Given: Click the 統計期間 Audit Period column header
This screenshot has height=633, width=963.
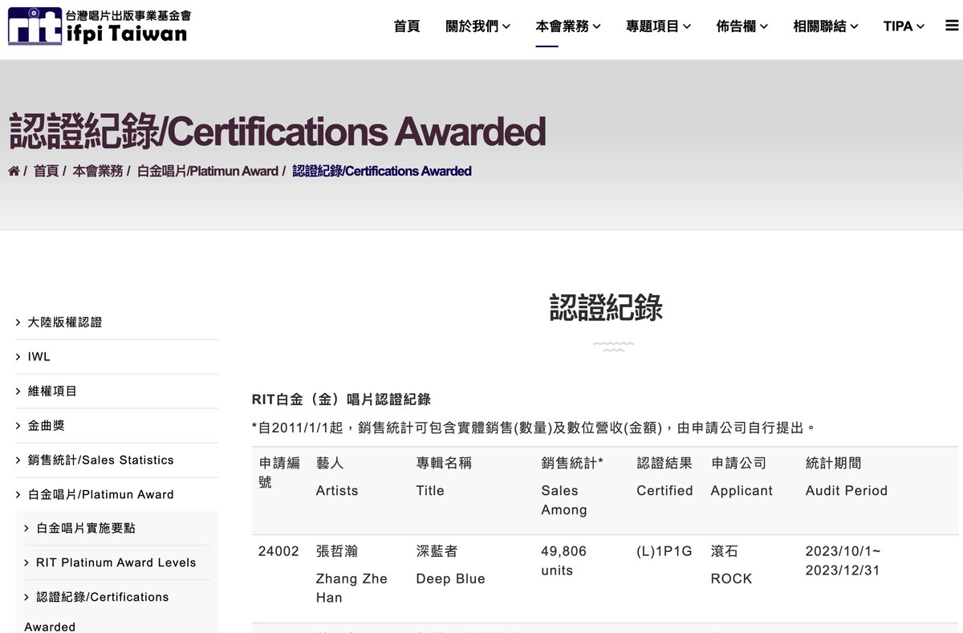Looking at the screenshot, I should click(847, 477).
